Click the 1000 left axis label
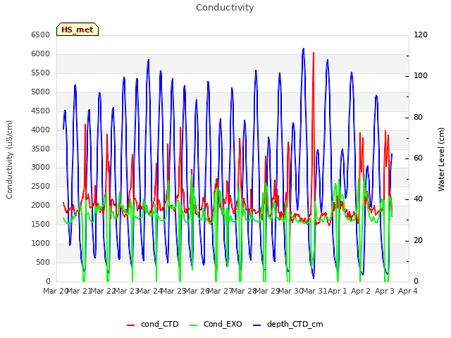 (41, 243)
